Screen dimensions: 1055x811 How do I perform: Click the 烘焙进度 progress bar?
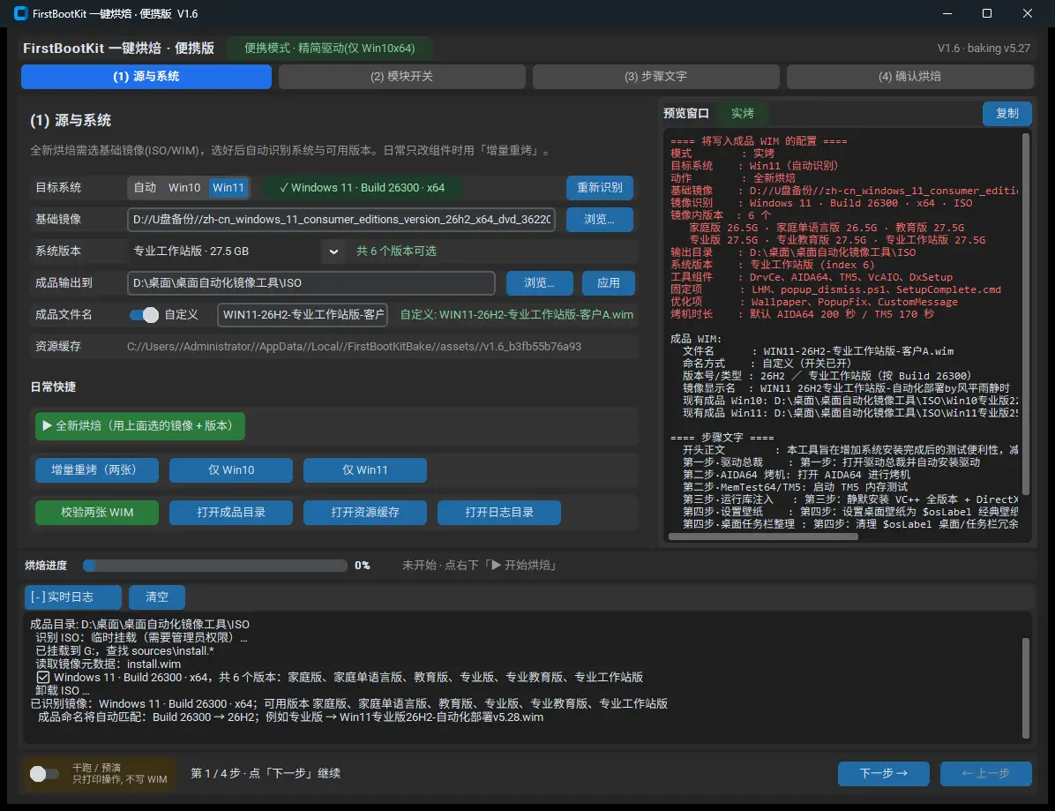[214, 566]
